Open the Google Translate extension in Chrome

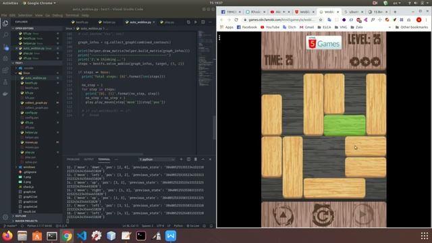click(x=329, y=20)
